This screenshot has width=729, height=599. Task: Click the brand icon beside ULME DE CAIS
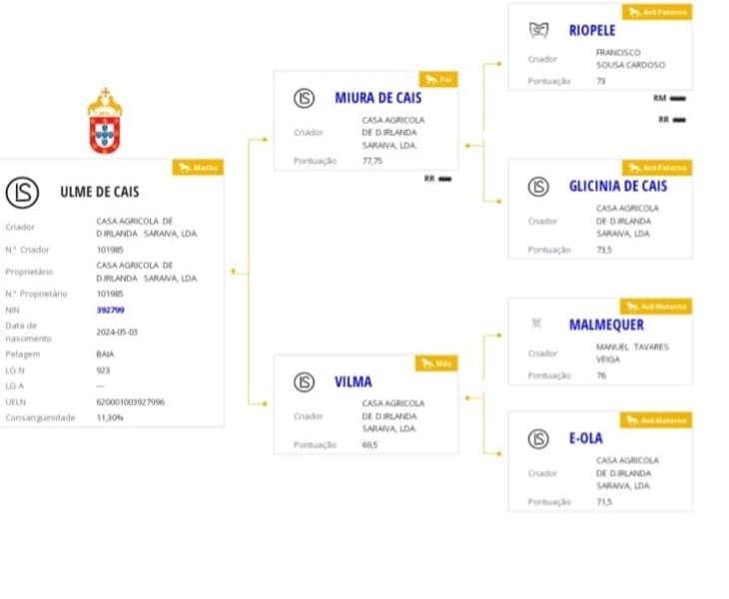[22, 193]
